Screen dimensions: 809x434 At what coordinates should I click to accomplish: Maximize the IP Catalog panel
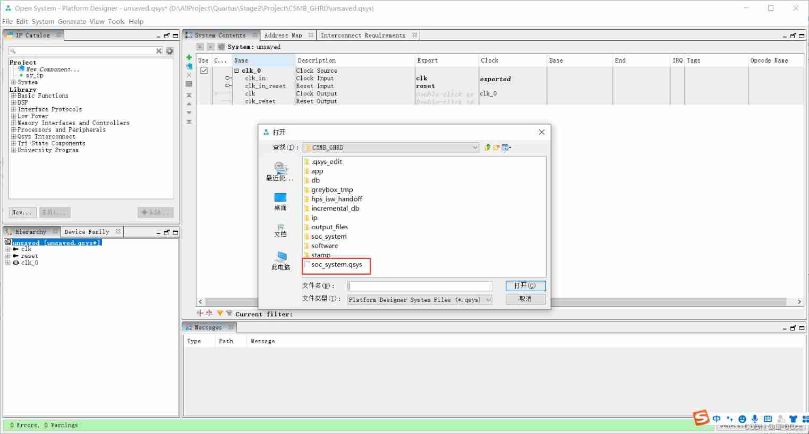coord(175,36)
